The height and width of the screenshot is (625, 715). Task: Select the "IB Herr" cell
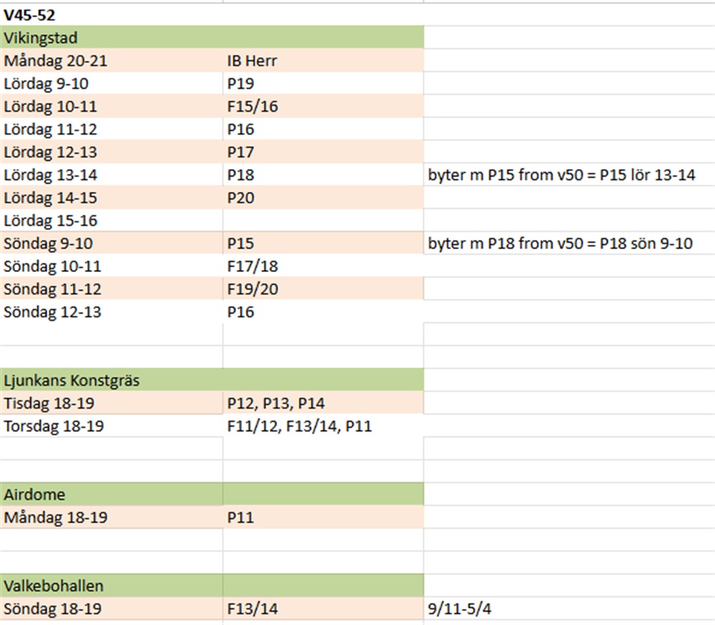[x=252, y=61]
